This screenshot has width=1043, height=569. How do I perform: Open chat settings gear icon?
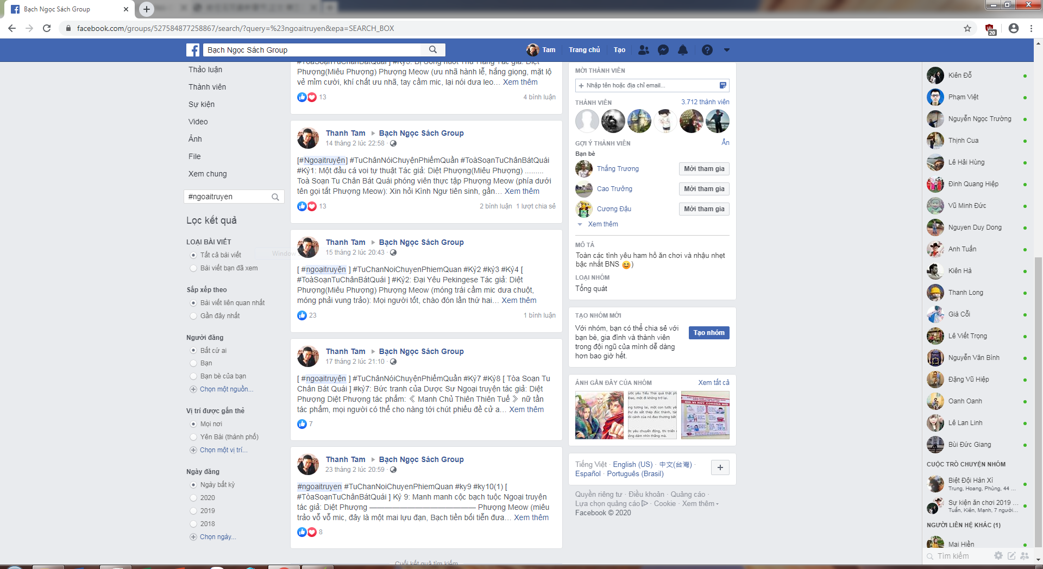tap(998, 555)
